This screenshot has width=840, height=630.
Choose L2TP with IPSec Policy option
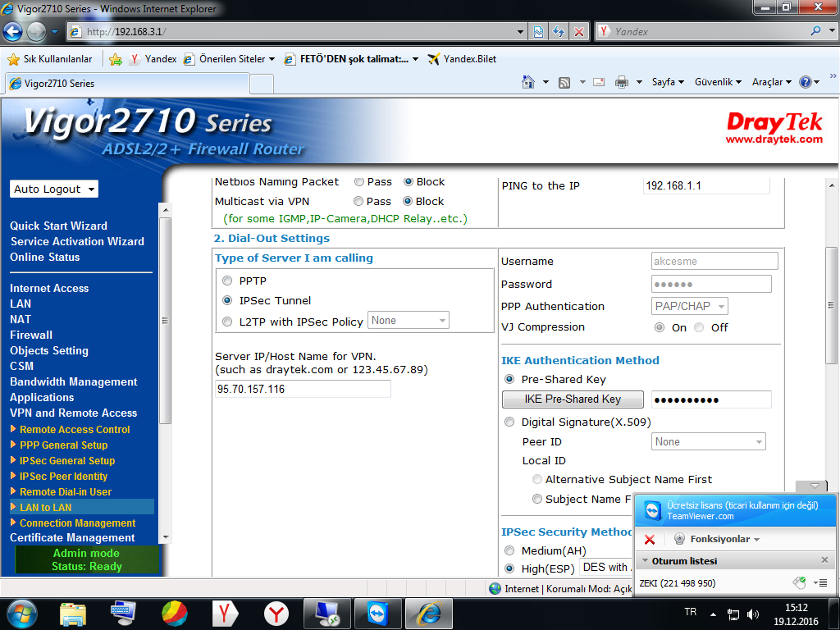point(227,322)
